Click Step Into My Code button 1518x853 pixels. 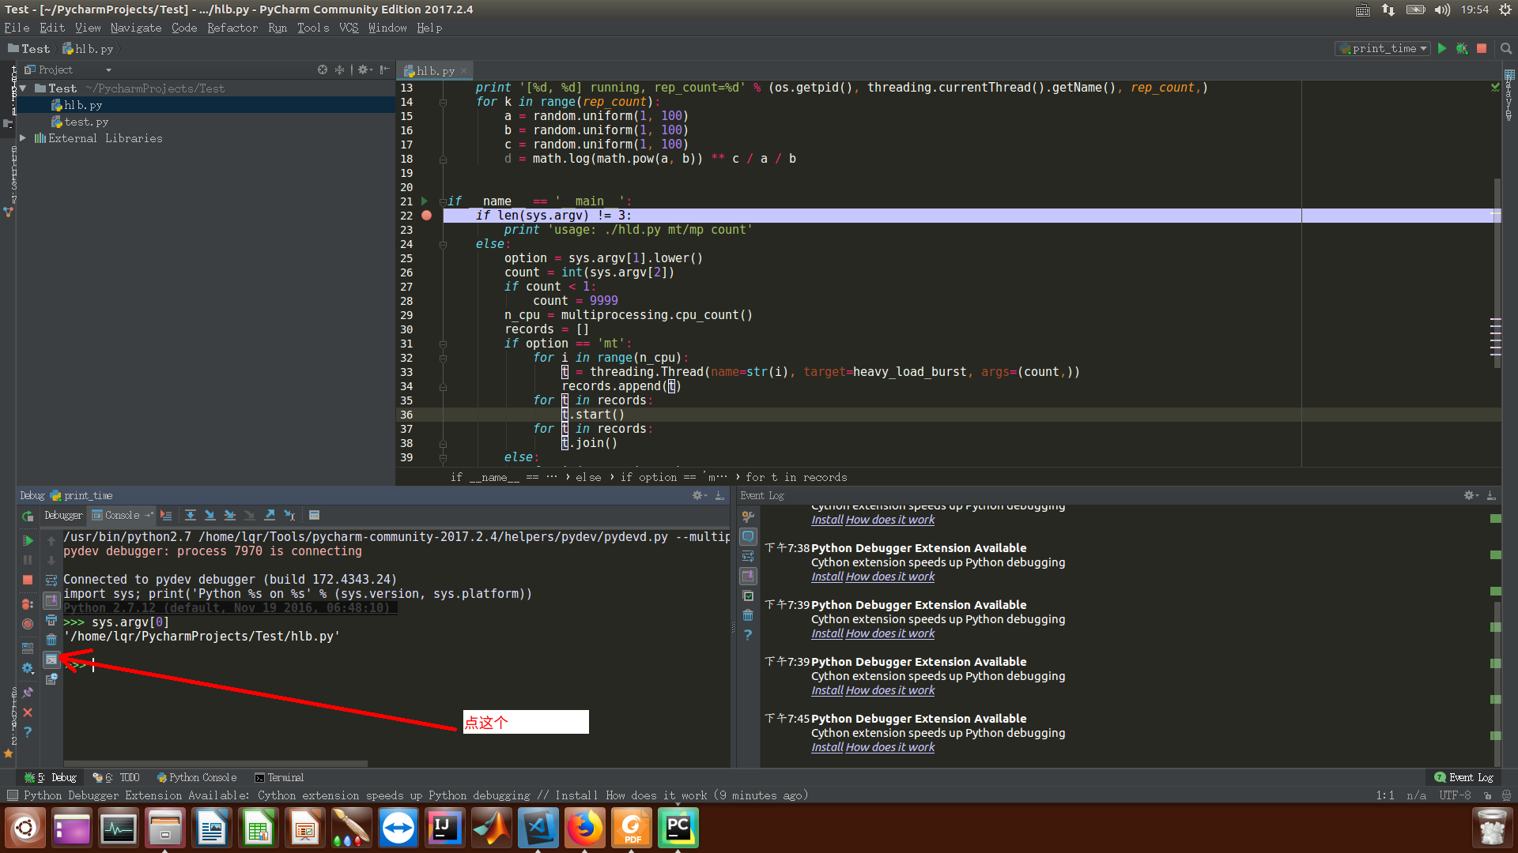click(230, 515)
